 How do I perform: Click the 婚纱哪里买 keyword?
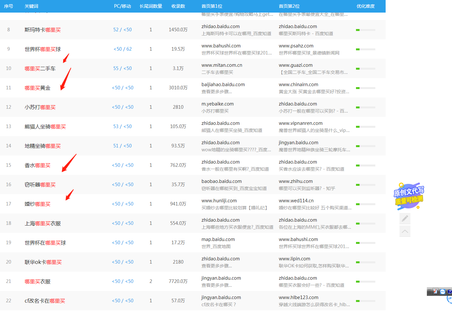point(37,204)
